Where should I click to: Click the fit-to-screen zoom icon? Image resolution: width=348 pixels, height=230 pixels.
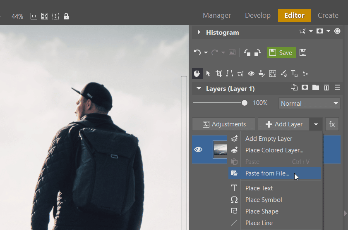point(45,16)
